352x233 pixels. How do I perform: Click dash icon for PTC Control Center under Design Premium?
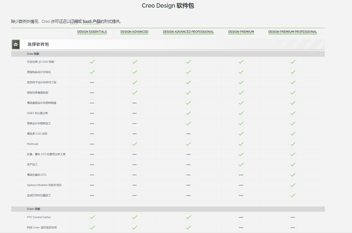tap(241, 217)
